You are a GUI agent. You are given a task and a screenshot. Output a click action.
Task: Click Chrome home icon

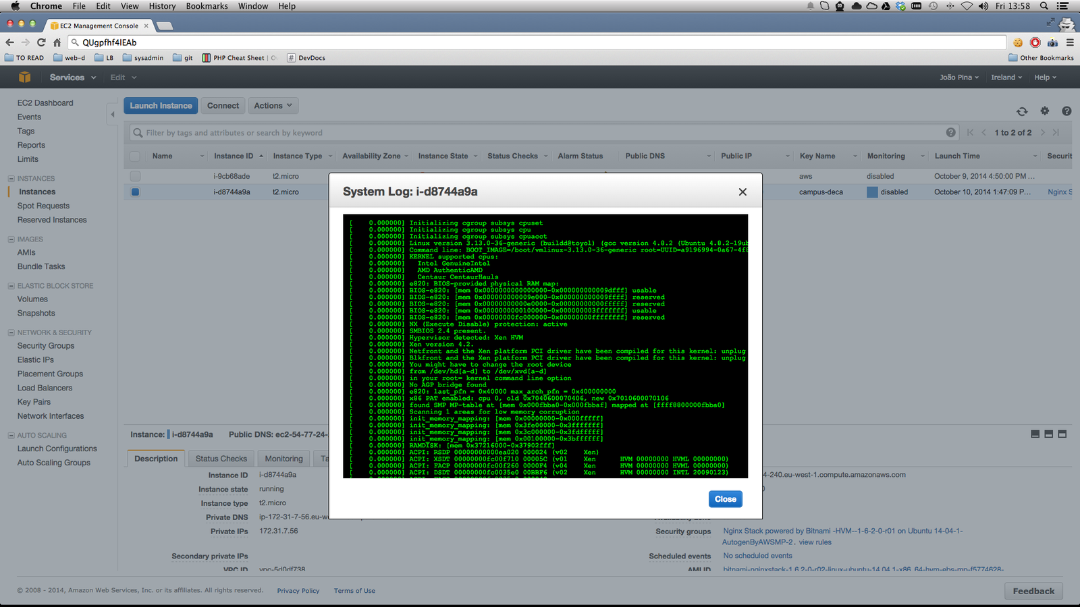(x=57, y=42)
